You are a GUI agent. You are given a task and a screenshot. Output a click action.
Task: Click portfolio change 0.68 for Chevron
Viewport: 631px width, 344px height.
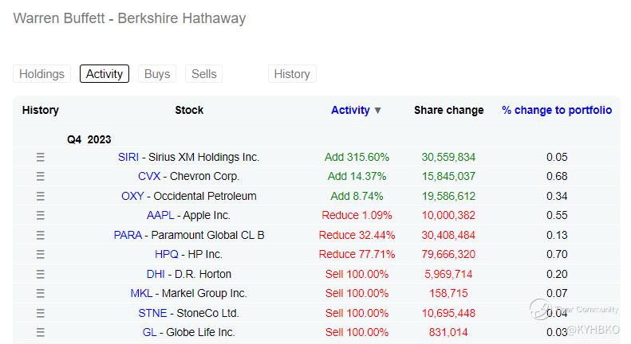tap(557, 177)
